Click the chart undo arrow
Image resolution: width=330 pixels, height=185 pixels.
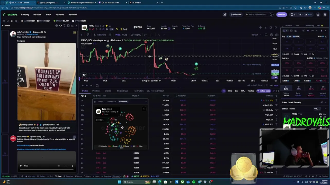point(158,35)
